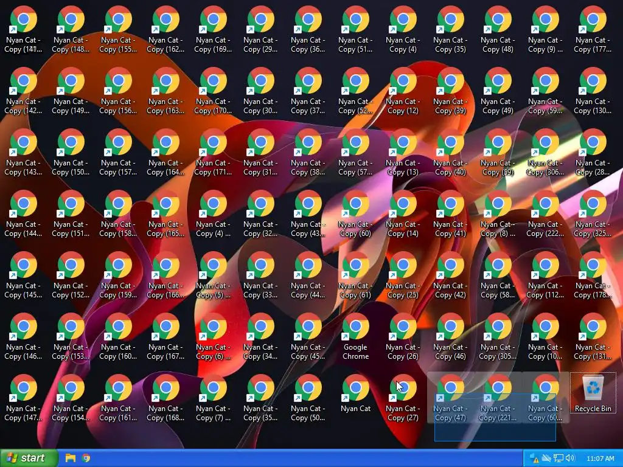Select the Nyan Cat - Copy (305...) shortcut
Viewport: 623px width, 467px height.
498,337
